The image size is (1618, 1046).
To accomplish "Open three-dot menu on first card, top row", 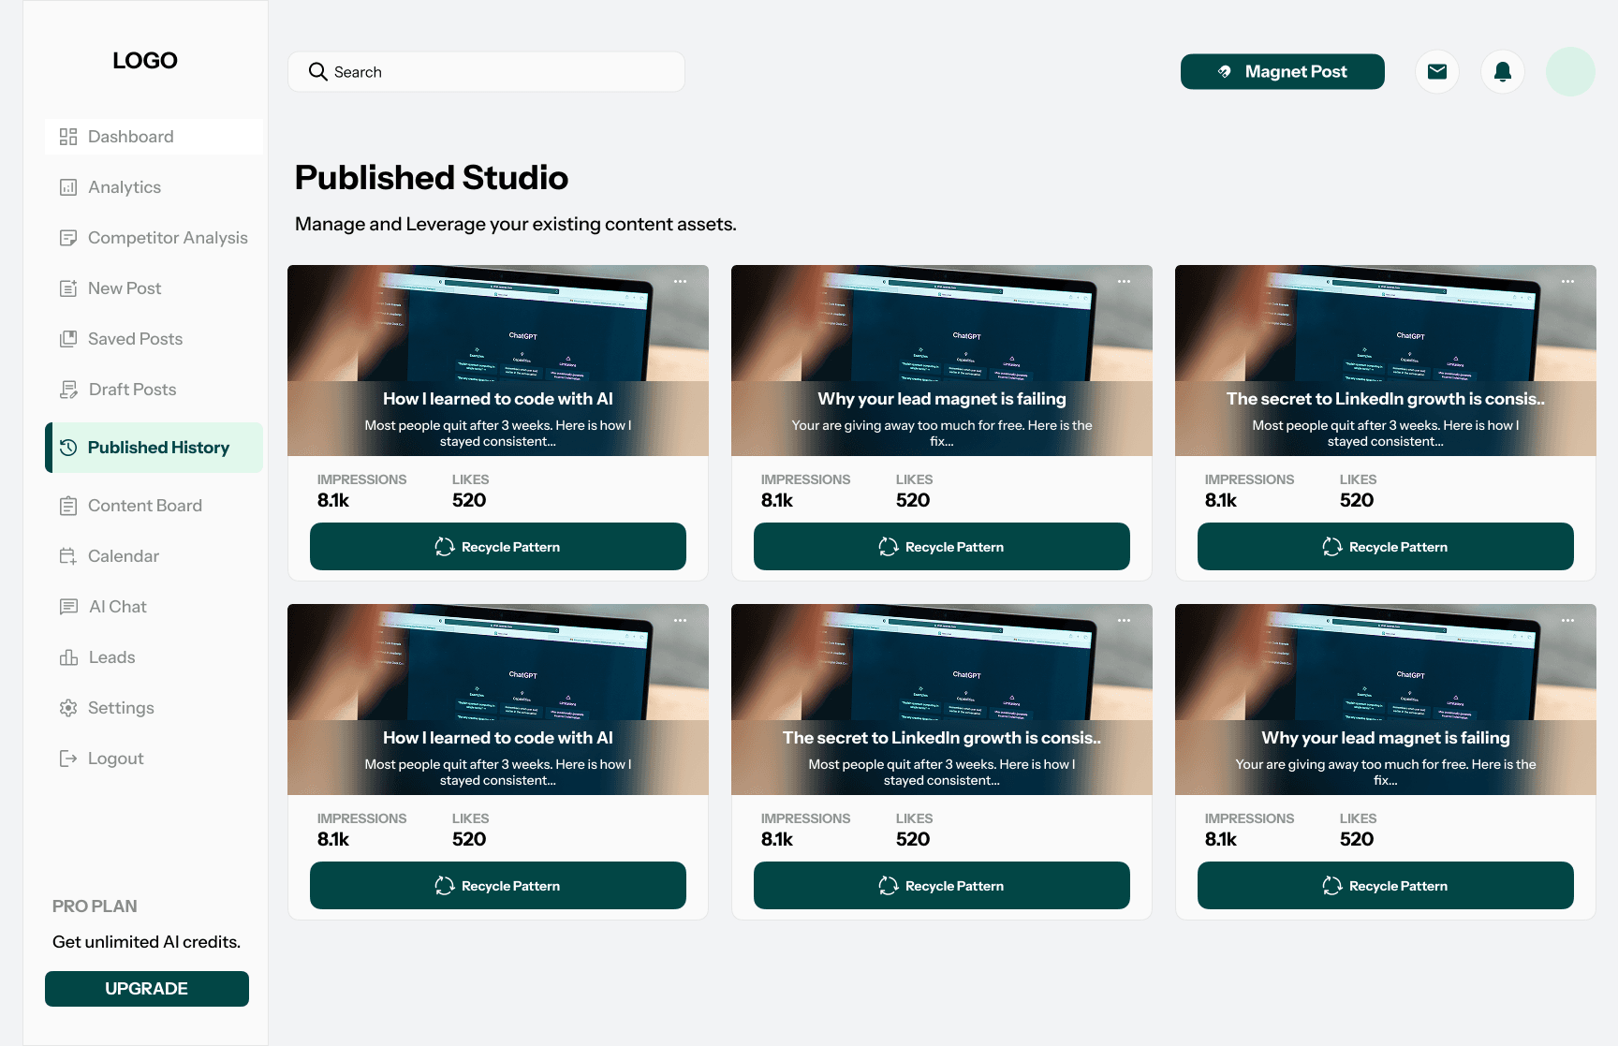I will tap(681, 281).
